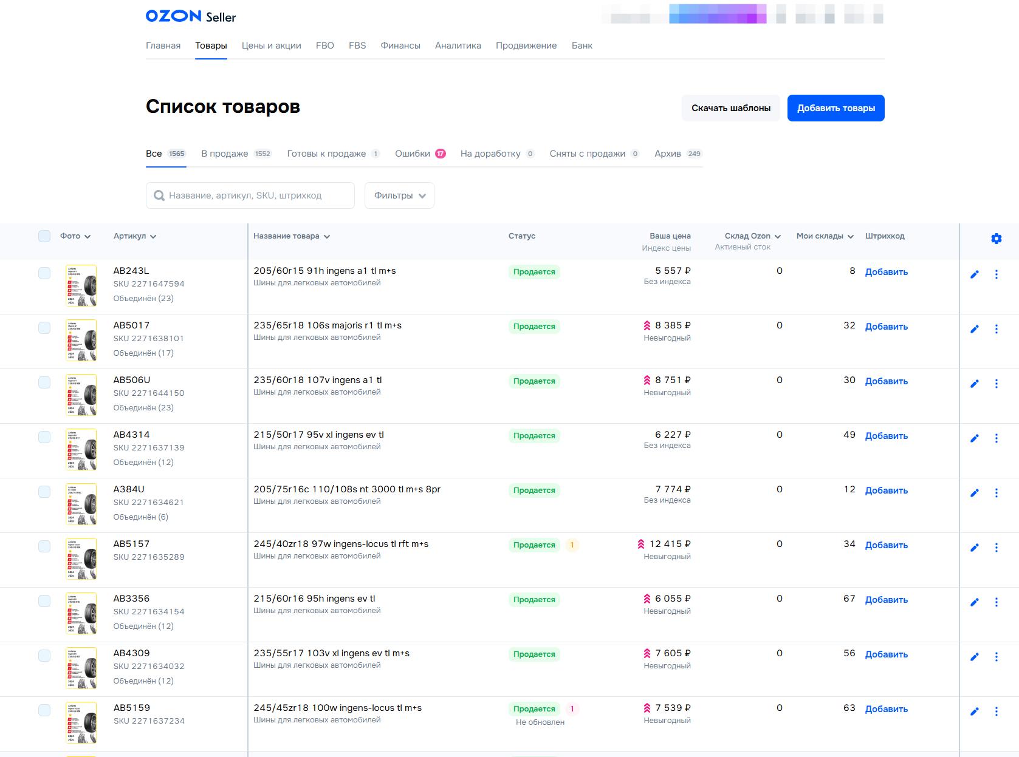The height and width of the screenshot is (757, 1019).
Task: Click Добавить barcode link for AB5159
Action: click(887, 709)
